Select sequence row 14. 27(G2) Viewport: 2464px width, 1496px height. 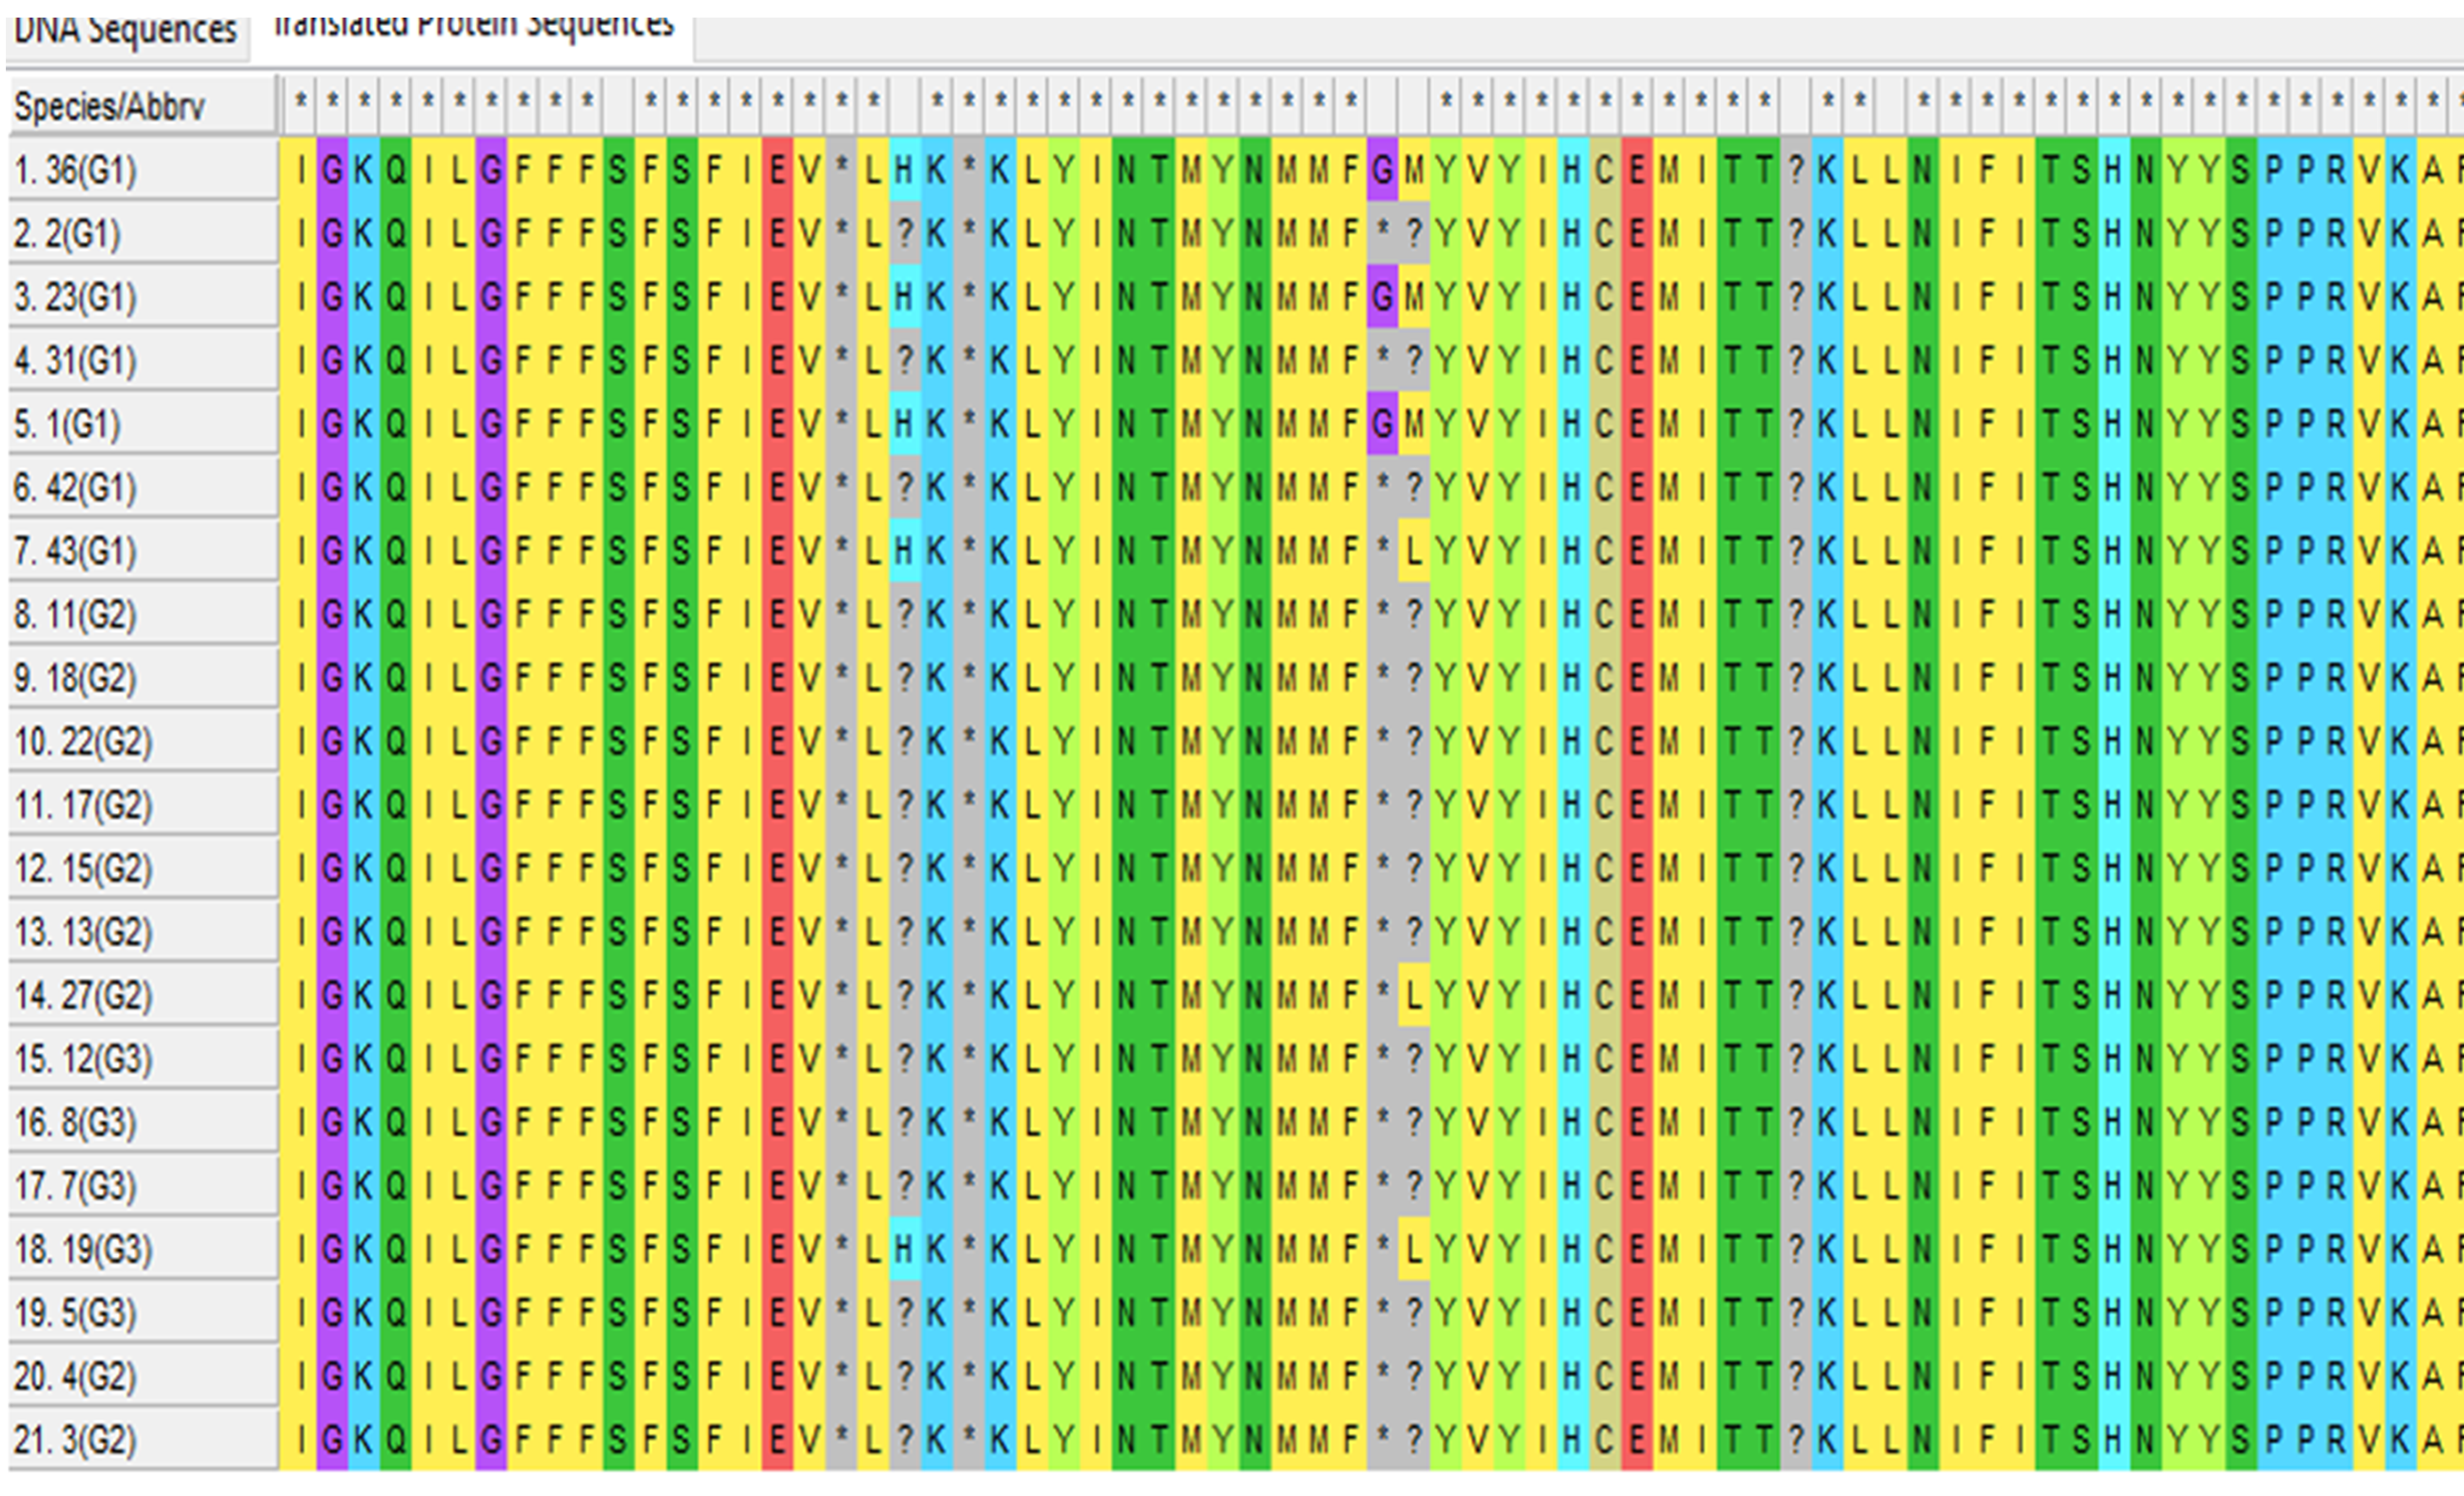click(x=142, y=995)
